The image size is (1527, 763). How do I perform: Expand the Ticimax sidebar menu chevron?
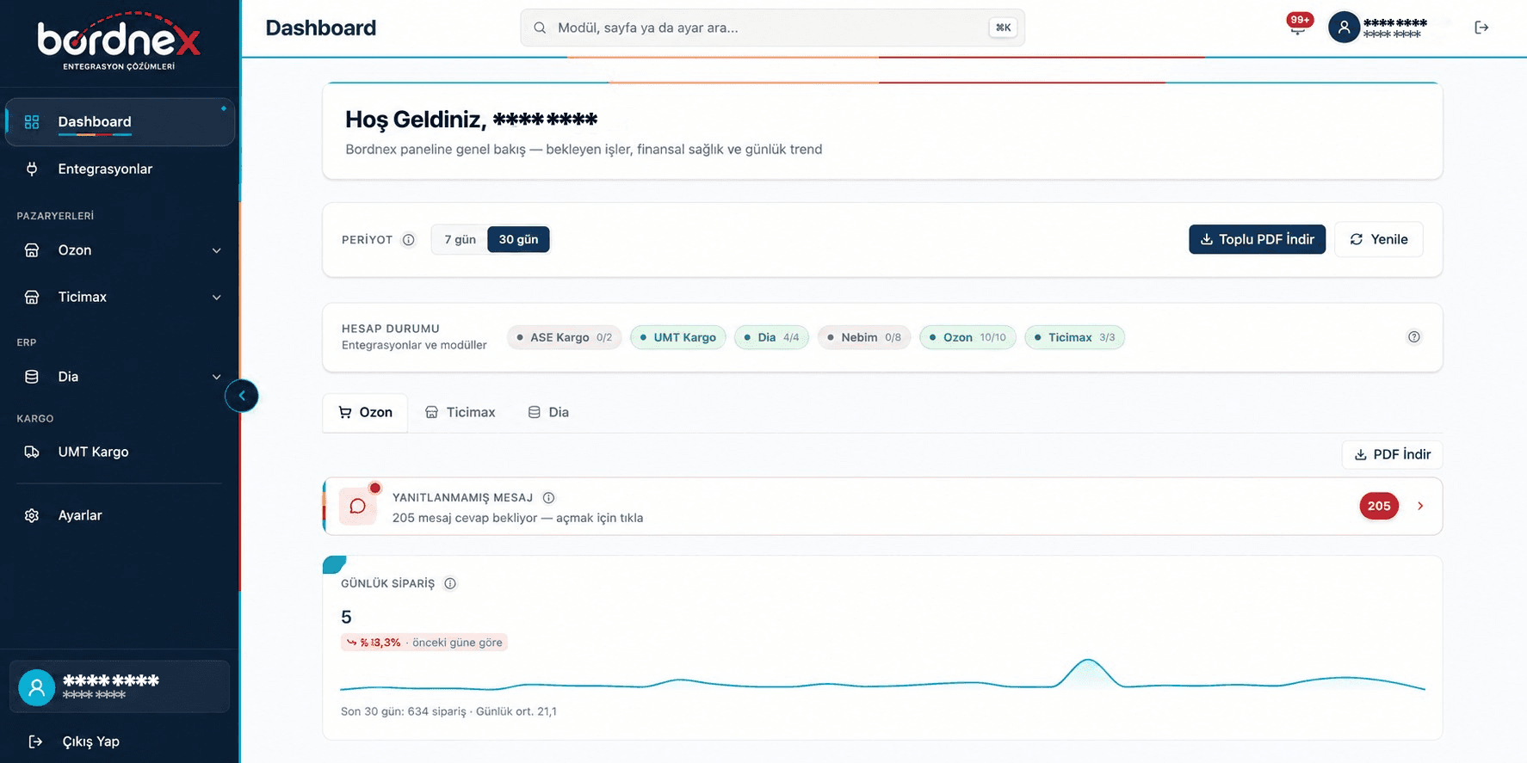tap(217, 297)
